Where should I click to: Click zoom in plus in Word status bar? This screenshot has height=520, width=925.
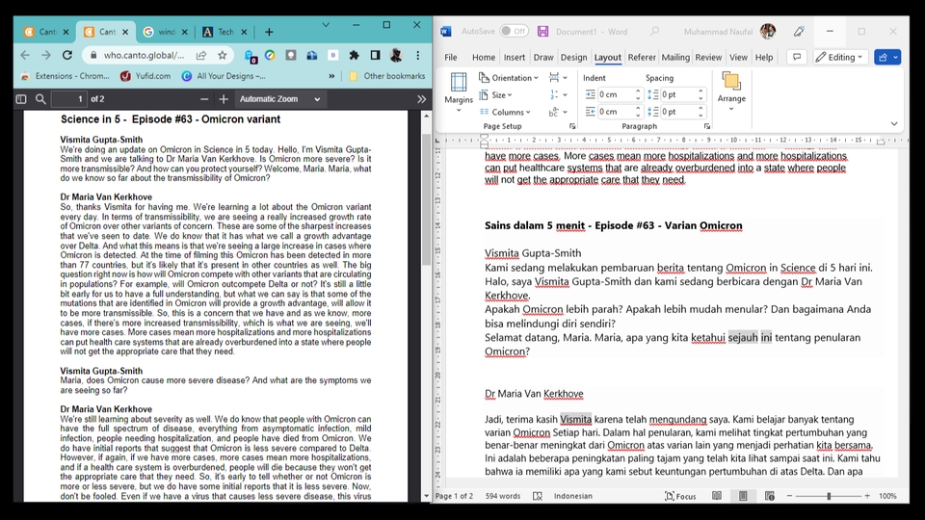tap(867, 497)
